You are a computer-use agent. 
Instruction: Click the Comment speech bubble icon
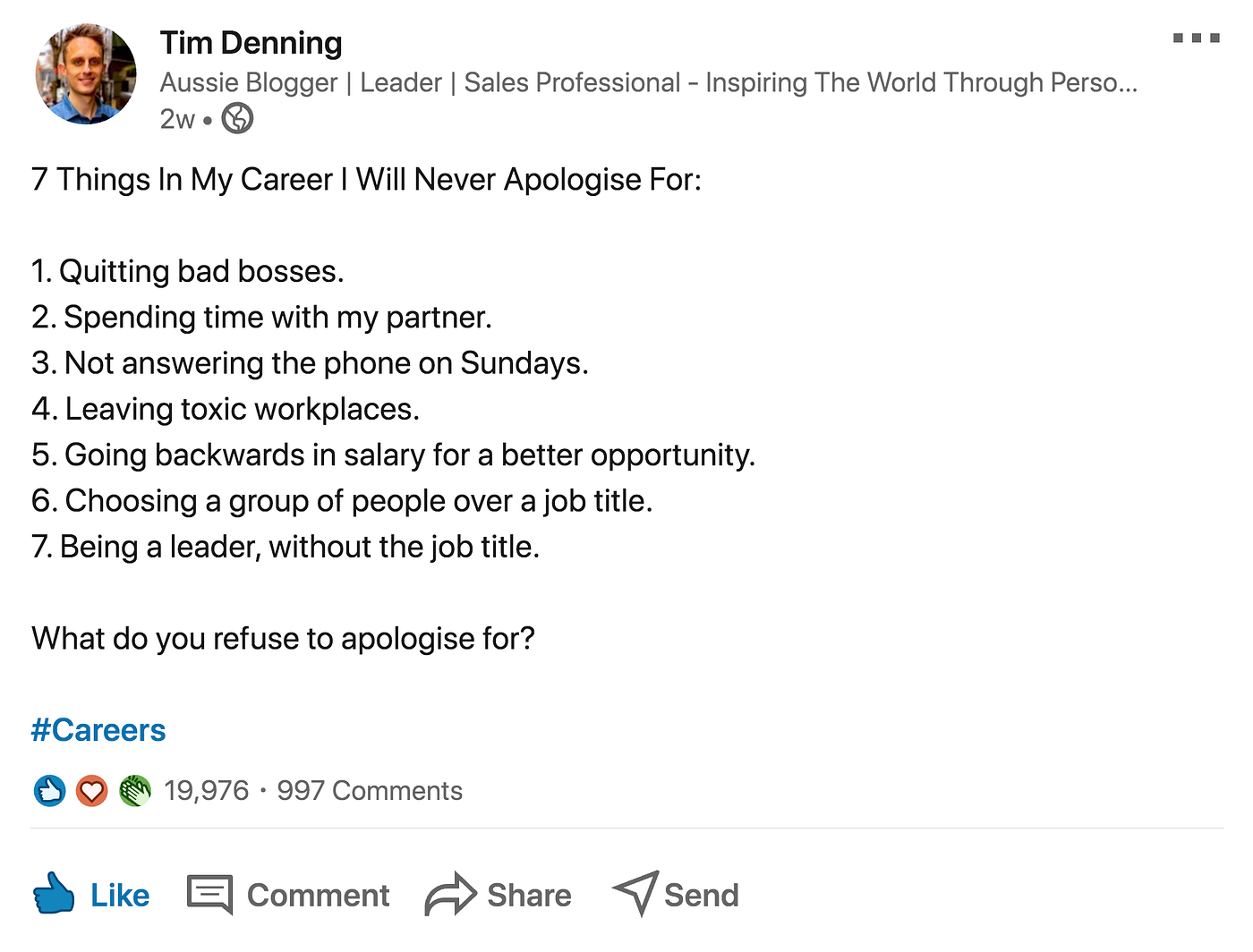coord(209,894)
